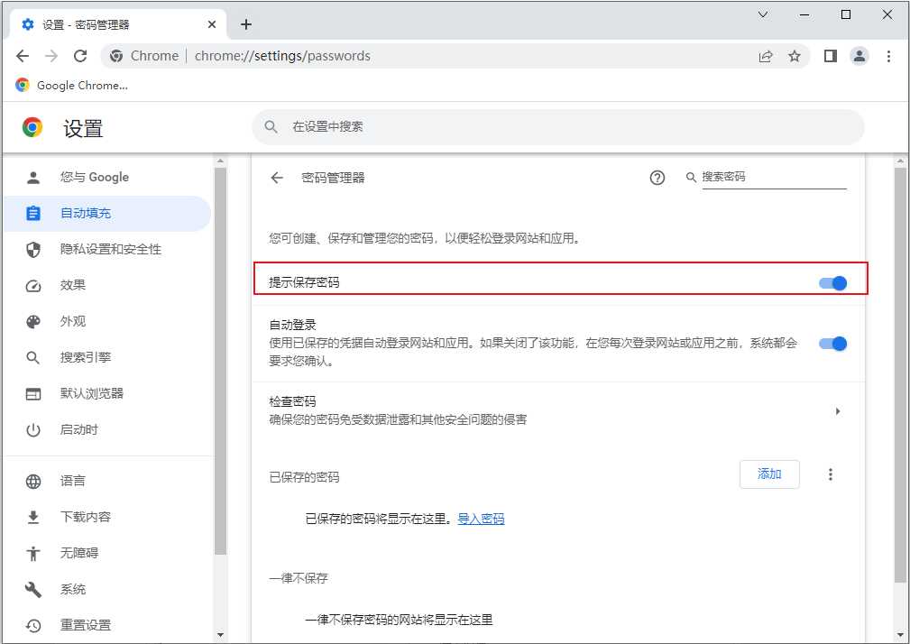Click the address bar URL
The image size is (910, 644).
pos(282,56)
